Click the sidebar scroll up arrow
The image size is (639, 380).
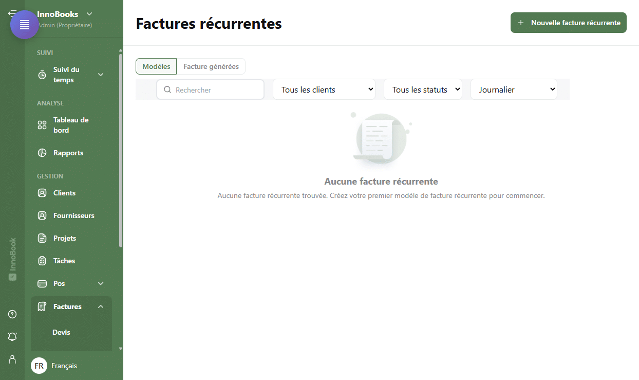coord(121,50)
